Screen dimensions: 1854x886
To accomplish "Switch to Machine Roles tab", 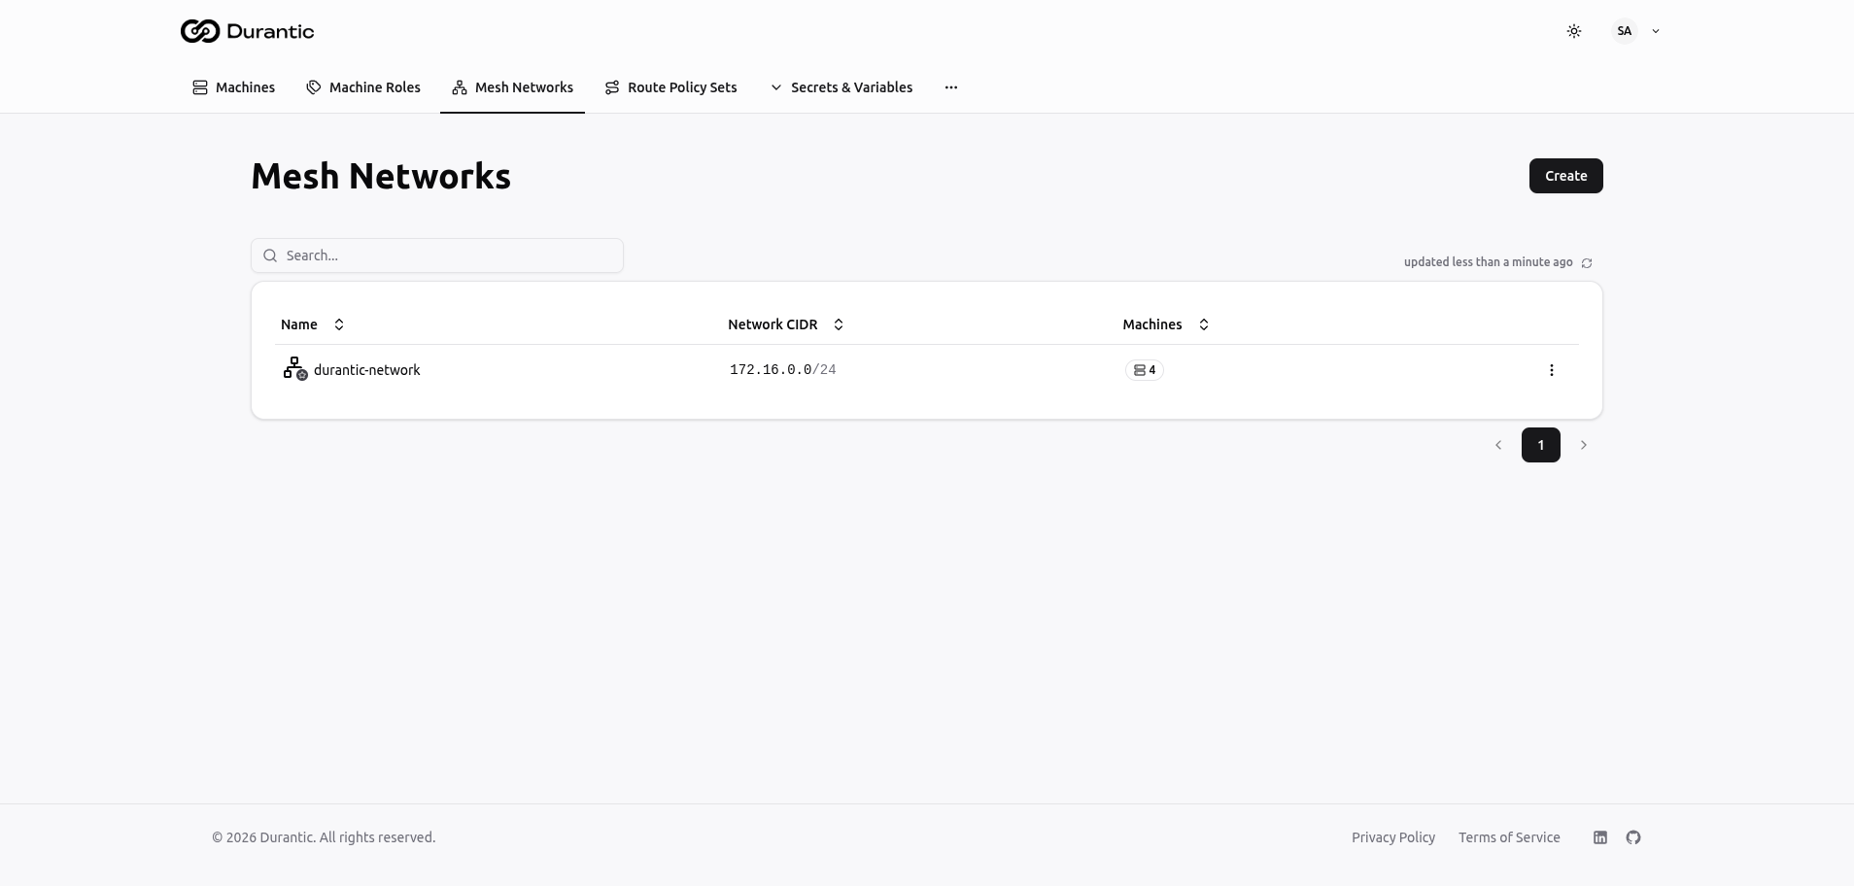I will (363, 87).
